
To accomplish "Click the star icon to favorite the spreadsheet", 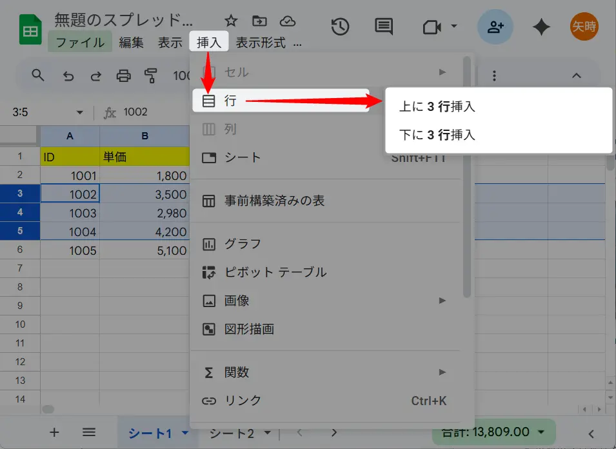I will (230, 21).
